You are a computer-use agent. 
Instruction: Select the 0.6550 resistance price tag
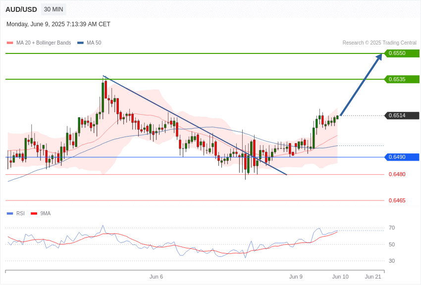[402, 53]
